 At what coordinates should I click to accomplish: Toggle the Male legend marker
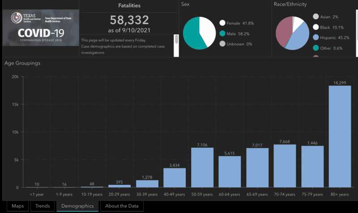222,33
